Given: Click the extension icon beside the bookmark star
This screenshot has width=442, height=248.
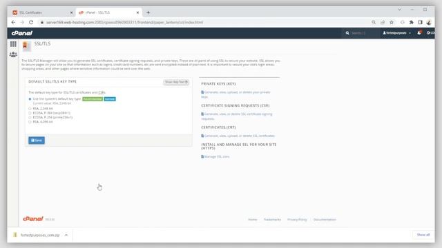Looking at the screenshot, I should (x=402, y=22).
